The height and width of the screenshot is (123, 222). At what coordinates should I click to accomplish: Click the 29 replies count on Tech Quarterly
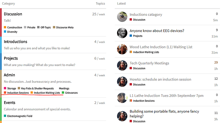216,62
